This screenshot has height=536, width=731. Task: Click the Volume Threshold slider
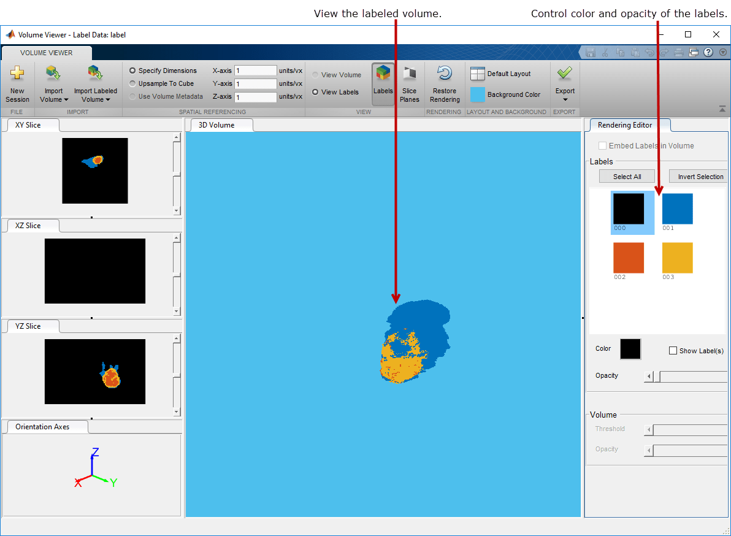click(686, 430)
